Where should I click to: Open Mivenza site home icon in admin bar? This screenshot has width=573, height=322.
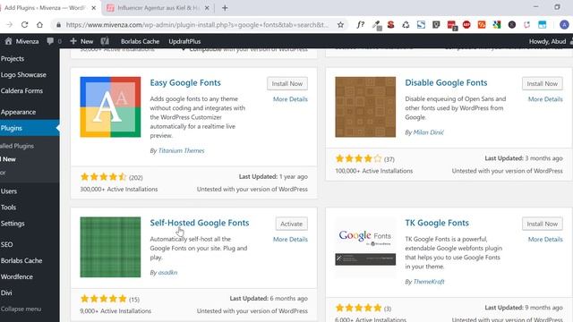(x=8, y=41)
